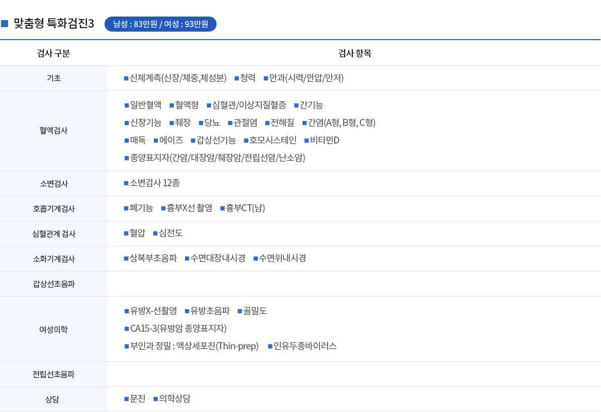Select the 검사 구분 column header
Screen dimensions: 601x412
[x=53, y=53]
